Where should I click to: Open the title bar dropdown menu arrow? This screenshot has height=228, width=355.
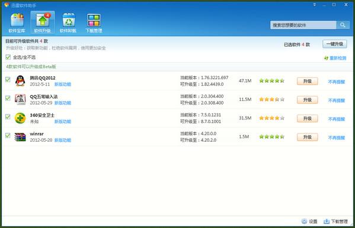coord(315,5)
